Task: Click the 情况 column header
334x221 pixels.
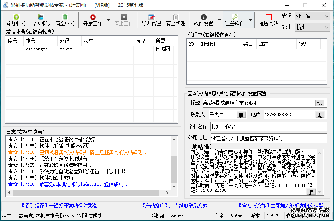Action: pos(143,41)
